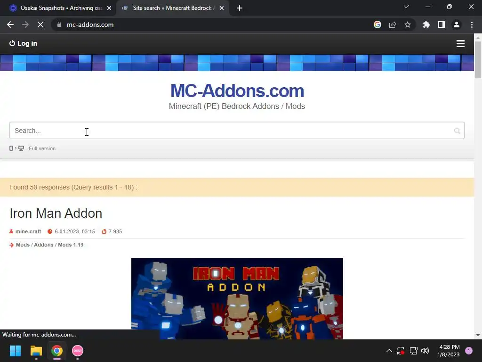
Task: Click the sync status tray icon
Action: tap(401, 351)
